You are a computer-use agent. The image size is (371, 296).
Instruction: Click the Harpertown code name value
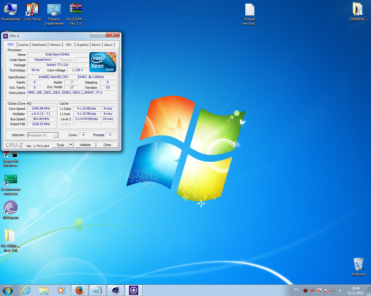[43, 60]
